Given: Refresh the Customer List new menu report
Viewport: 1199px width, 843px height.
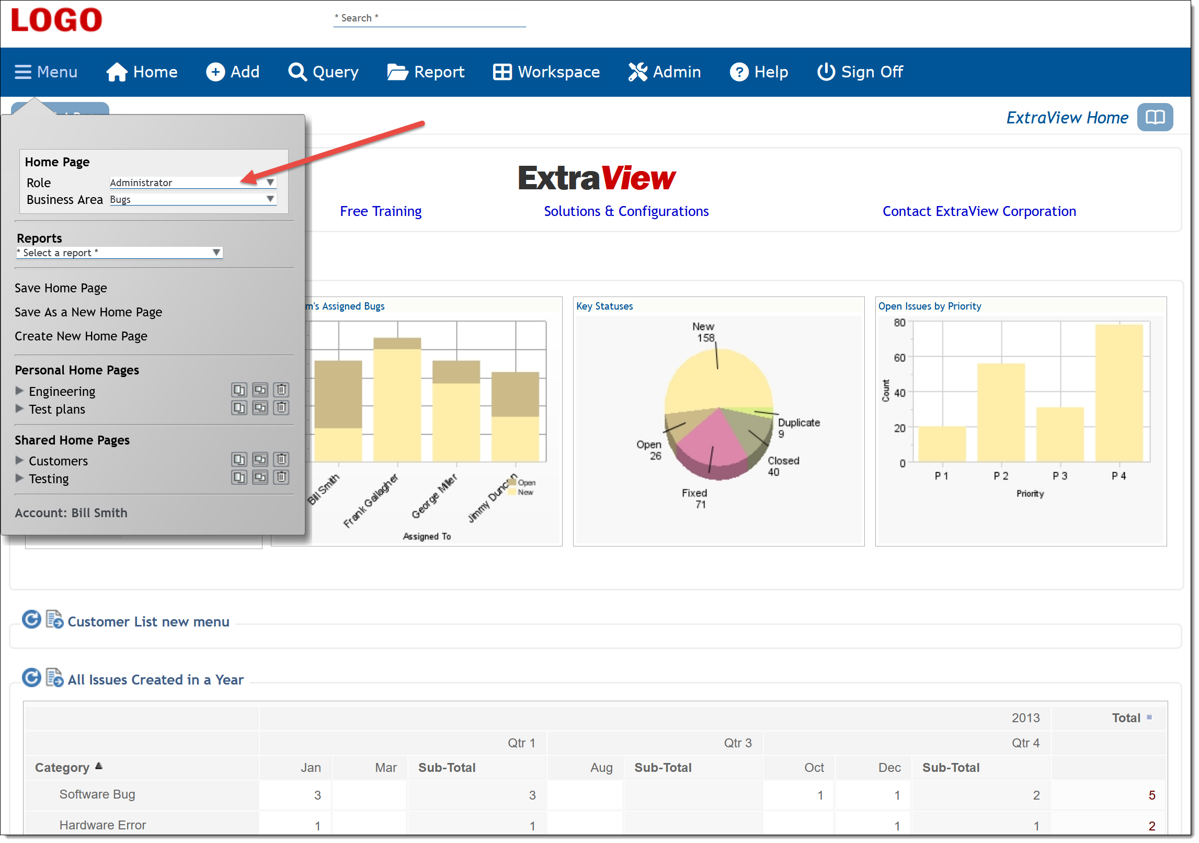Looking at the screenshot, I should (31, 620).
